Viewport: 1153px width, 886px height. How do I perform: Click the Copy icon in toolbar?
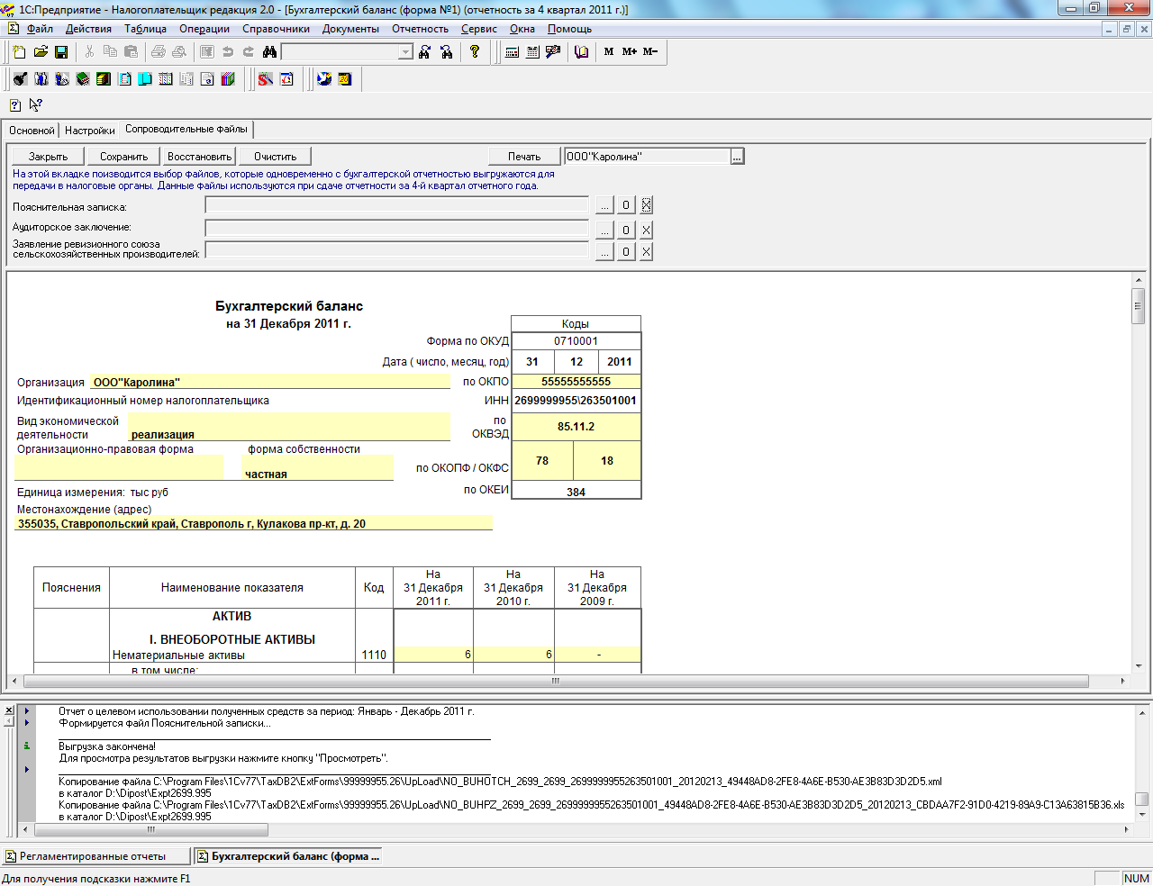coord(110,52)
